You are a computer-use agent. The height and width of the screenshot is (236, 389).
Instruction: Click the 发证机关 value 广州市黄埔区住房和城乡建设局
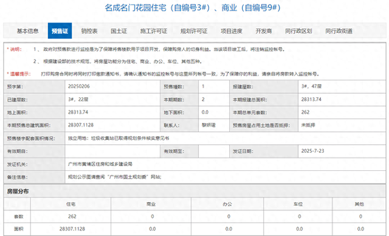[100, 164]
